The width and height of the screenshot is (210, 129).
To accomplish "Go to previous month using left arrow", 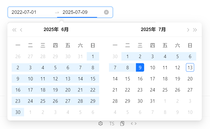I will [21, 30].
